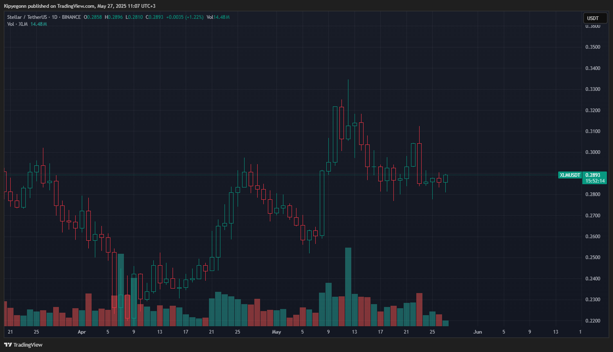Viewport: 613px width, 352px height.
Task: Select the 'Vol · XLM' indicator label
Action: pos(18,24)
